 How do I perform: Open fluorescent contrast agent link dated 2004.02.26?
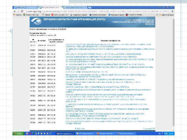click(110, 60)
